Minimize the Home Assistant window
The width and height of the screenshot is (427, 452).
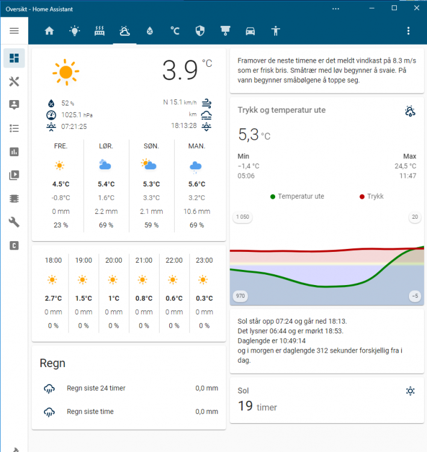369,8
